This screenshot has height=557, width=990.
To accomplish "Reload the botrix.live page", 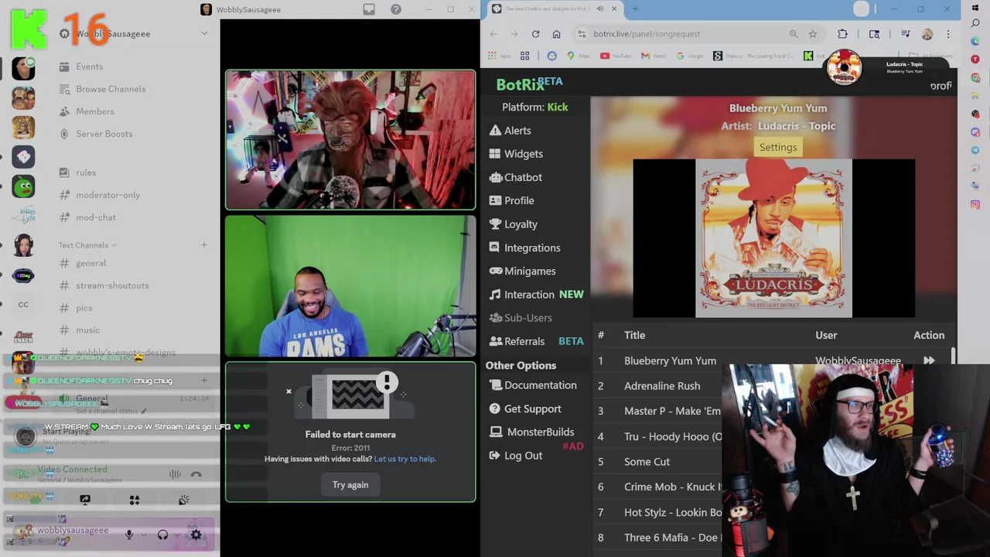I will 535,34.
